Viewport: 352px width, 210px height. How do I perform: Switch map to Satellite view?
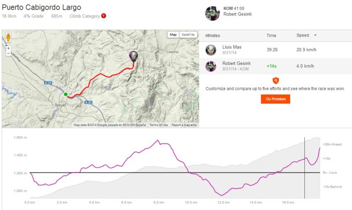tap(188, 34)
